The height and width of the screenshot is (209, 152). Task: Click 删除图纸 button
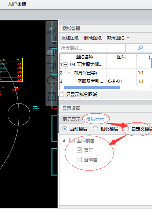pyautogui.click(x=93, y=38)
